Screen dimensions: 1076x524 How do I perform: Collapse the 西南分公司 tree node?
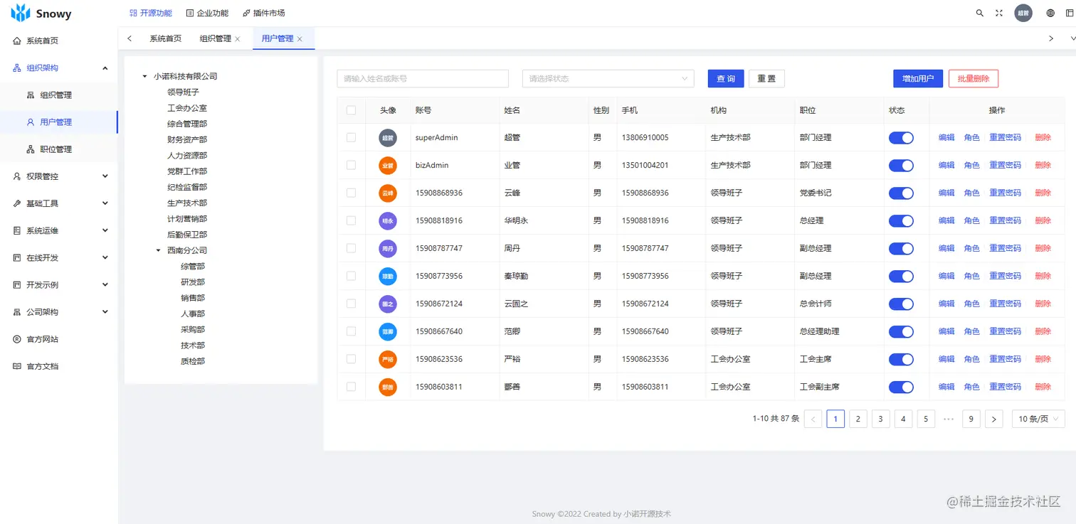[159, 250]
